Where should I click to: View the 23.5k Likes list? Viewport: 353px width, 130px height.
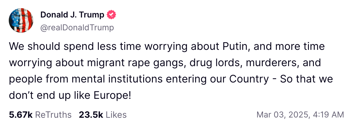pos(103,115)
